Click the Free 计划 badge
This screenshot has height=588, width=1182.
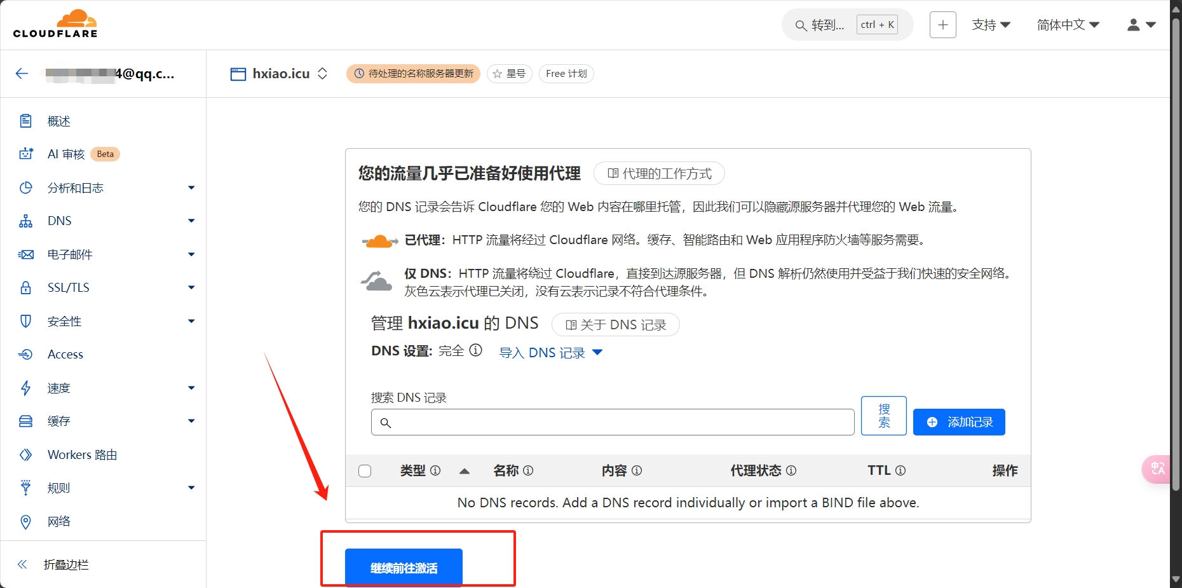pos(566,74)
